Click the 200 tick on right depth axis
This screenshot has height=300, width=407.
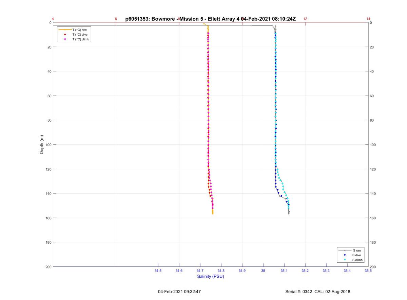[x=373, y=267]
